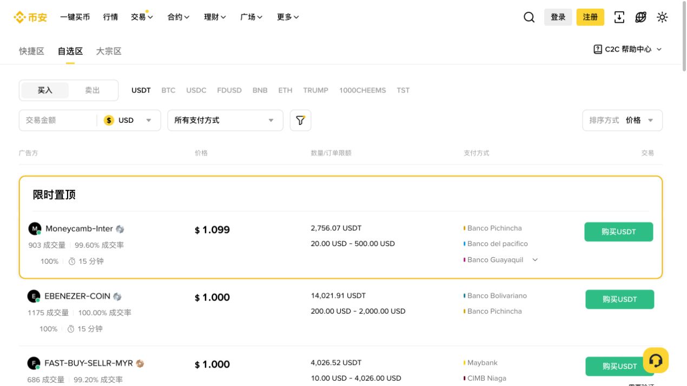687x386 pixels.
Task: Open the 所有支付方式 payment dropdown
Action: pyautogui.click(x=225, y=120)
